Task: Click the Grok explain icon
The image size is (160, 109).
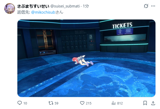Action: pos(146,6)
